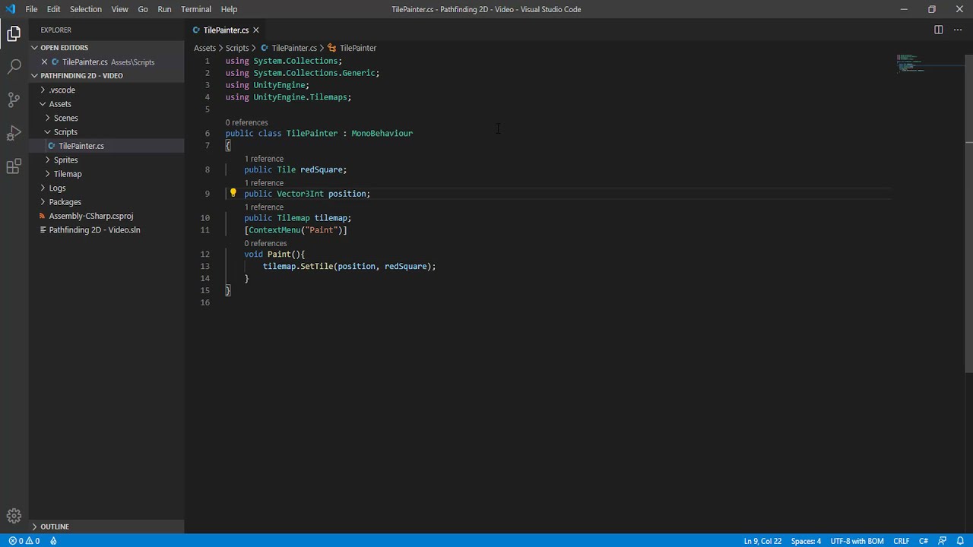Open the Source Control panel
Image resolution: width=973 pixels, height=547 pixels.
(x=14, y=100)
